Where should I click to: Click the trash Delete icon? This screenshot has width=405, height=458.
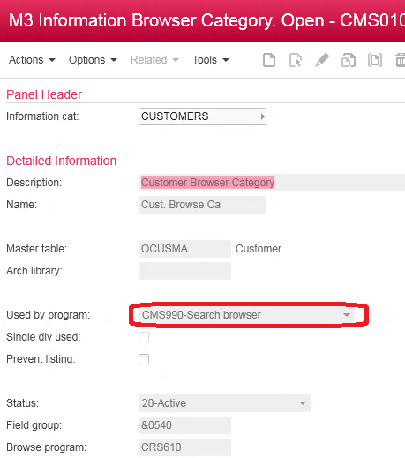pos(400,60)
